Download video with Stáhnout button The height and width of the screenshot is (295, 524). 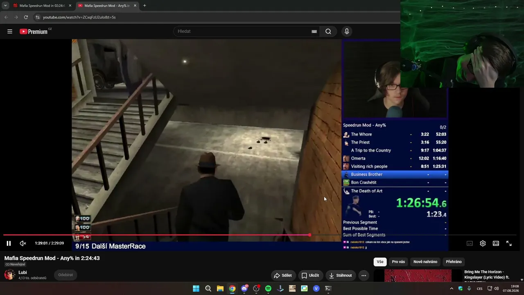(341, 275)
